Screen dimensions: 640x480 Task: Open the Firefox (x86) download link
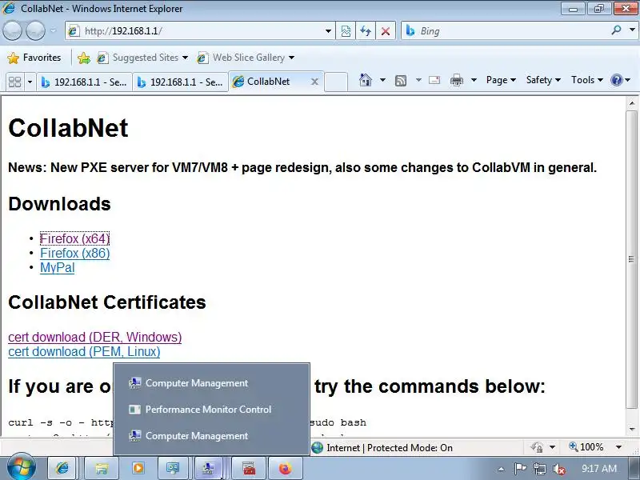[x=74, y=253]
